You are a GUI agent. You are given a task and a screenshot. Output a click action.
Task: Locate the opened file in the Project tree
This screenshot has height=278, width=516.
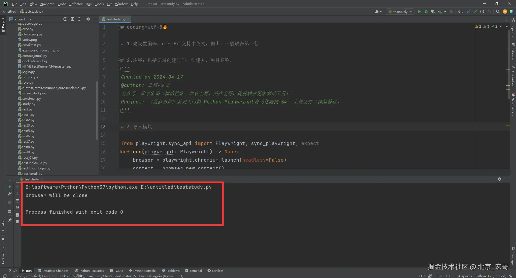pyautogui.click(x=65, y=19)
